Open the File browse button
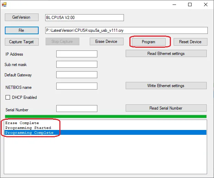The height and width of the screenshot is (178, 214). click(22, 30)
